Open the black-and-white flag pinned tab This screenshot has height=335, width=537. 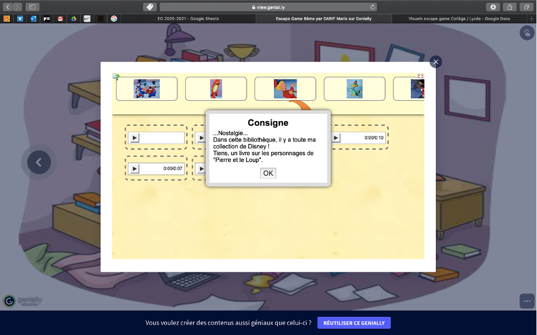(47, 19)
